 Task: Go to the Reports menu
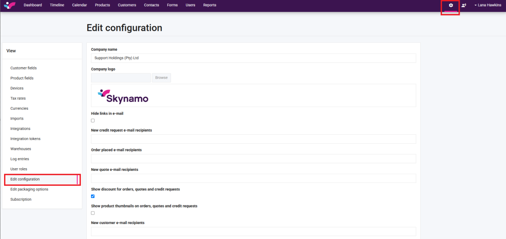point(210,5)
